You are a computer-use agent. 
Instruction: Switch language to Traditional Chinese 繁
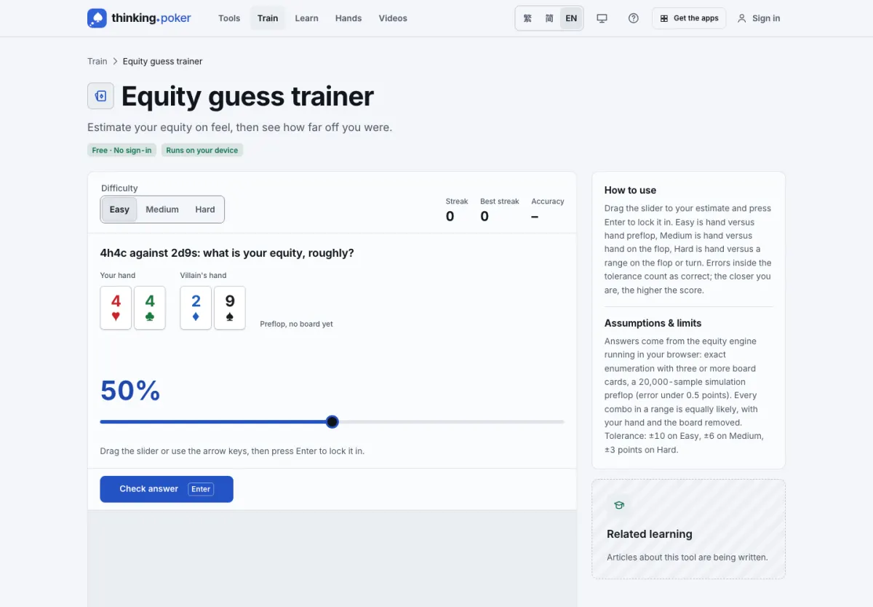[527, 18]
